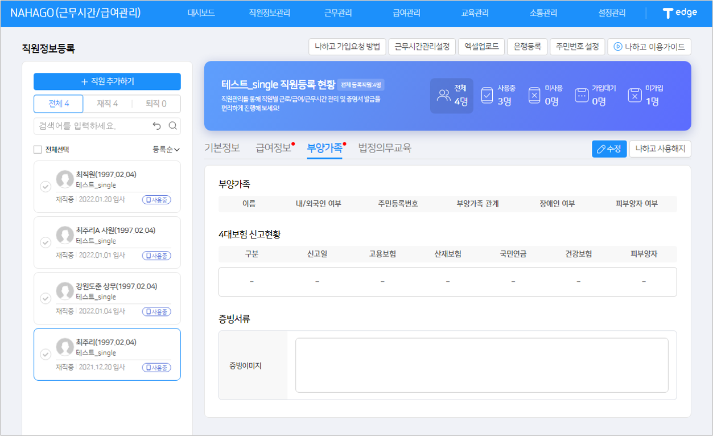The image size is (713, 436).
Task: Toggle the 전체선택 checkbox
Action: point(38,150)
